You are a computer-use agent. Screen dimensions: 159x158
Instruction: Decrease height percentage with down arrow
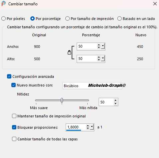tap(99, 60)
